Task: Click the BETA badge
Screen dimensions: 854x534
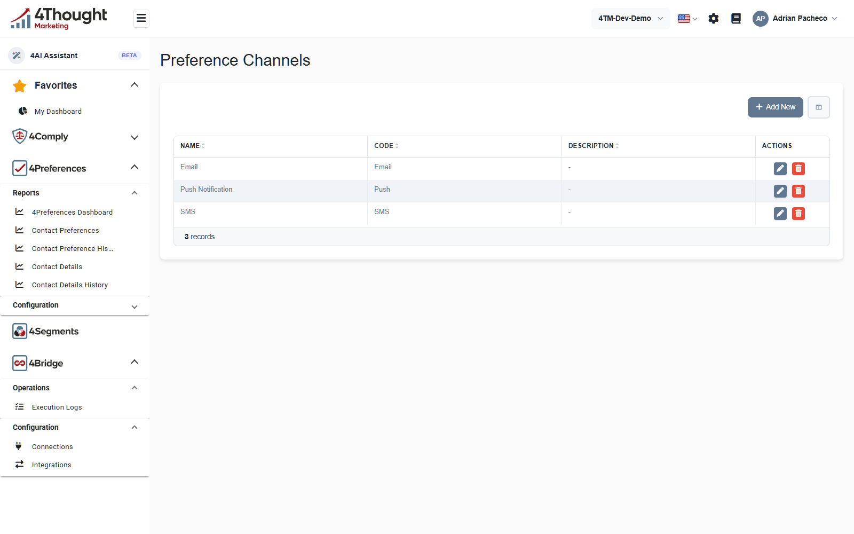Action: coord(129,56)
